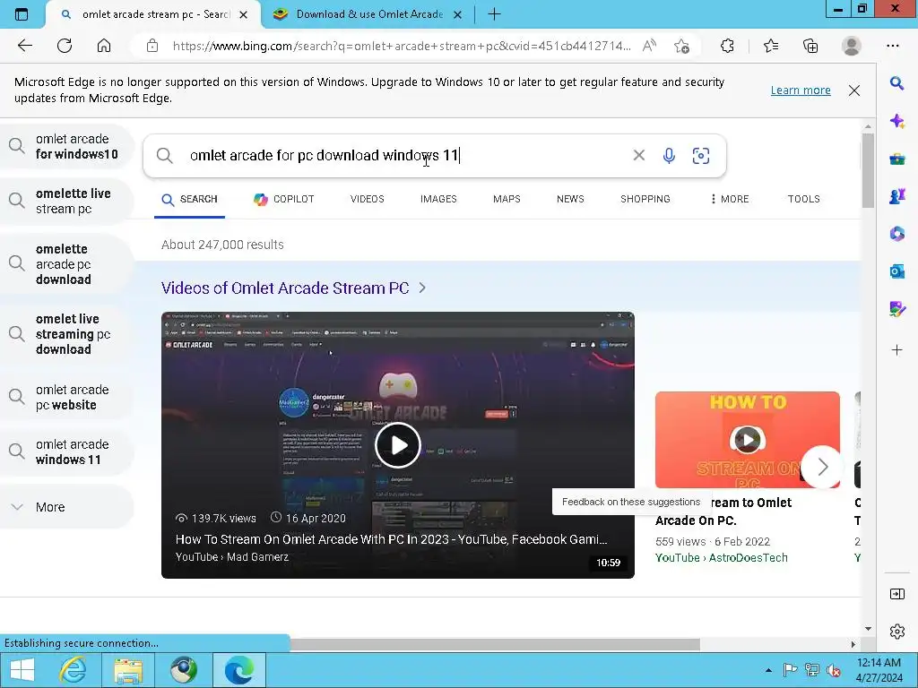The height and width of the screenshot is (688, 918).
Task: Select the omlet arcade stream pc tab
Action: tap(154, 14)
